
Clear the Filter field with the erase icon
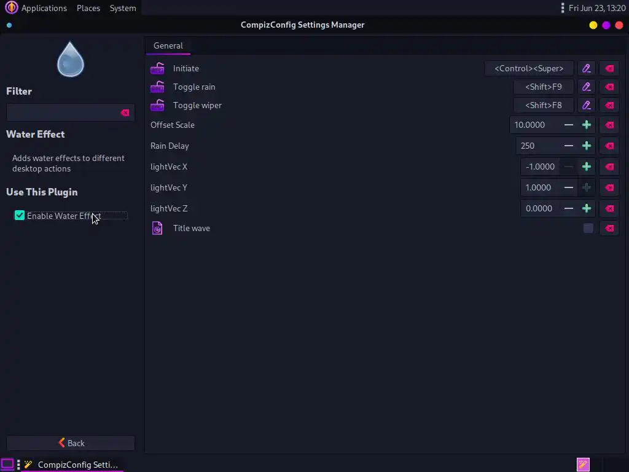pyautogui.click(x=125, y=113)
